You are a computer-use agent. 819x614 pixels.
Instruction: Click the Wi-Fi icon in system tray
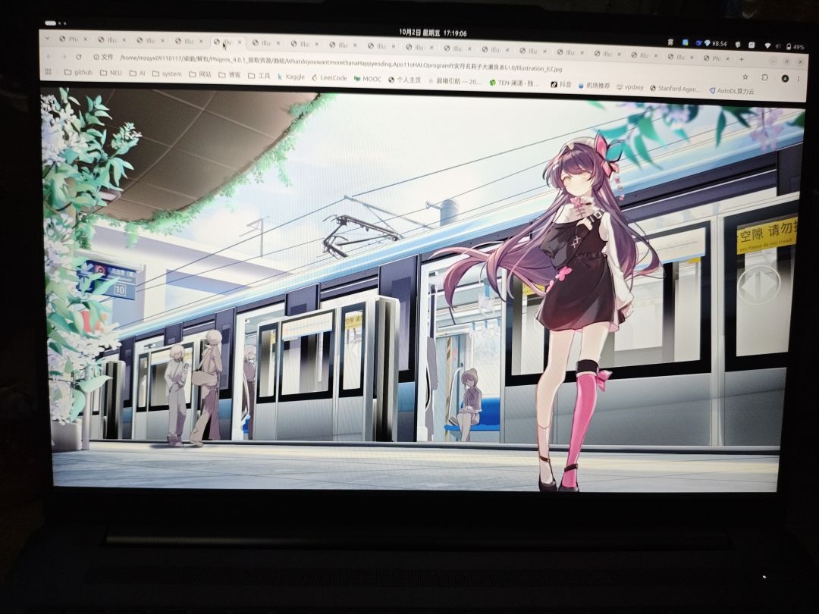(767, 46)
